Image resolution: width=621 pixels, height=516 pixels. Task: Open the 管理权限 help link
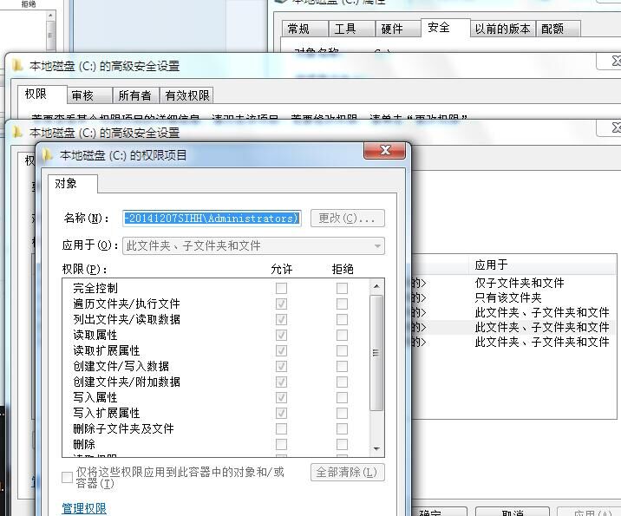coord(84,508)
